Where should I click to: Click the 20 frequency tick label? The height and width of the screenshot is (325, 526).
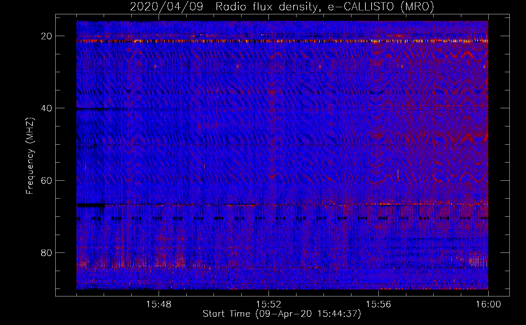pyautogui.click(x=47, y=36)
